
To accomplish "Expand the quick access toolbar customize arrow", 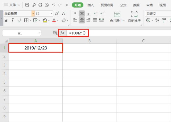I will (x=67, y=5).
